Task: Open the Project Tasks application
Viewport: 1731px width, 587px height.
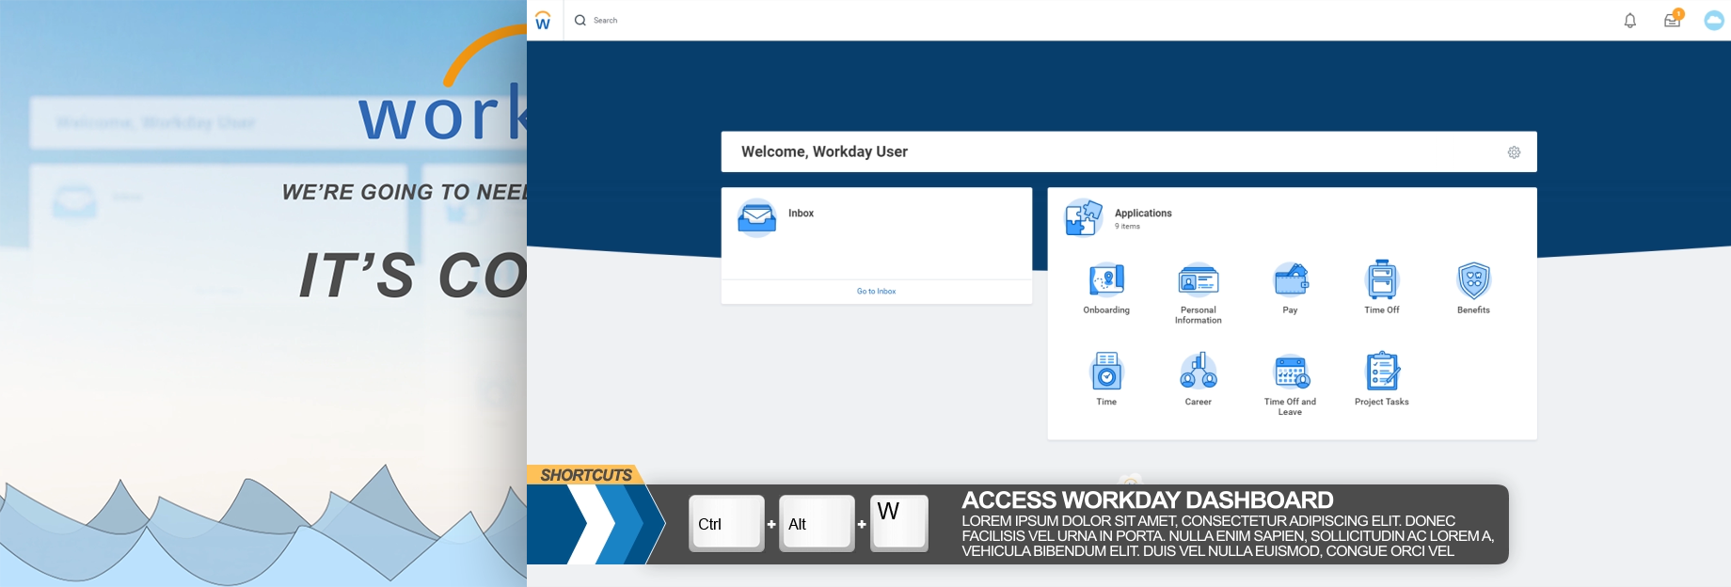Action: tap(1382, 379)
